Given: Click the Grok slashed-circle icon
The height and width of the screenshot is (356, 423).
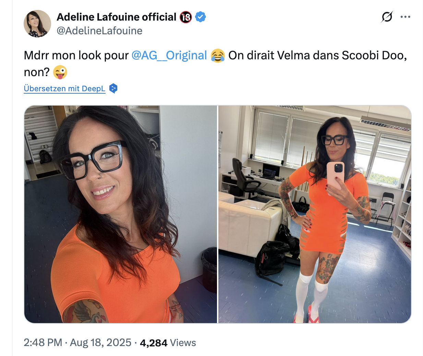Looking at the screenshot, I should point(387,16).
